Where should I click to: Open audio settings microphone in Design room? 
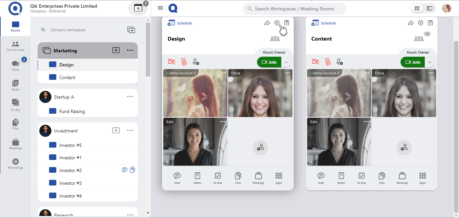tap(196, 62)
